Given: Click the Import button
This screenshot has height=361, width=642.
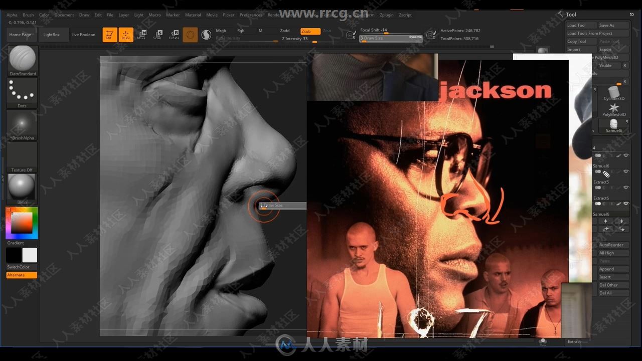Looking at the screenshot, I should 581,49.
